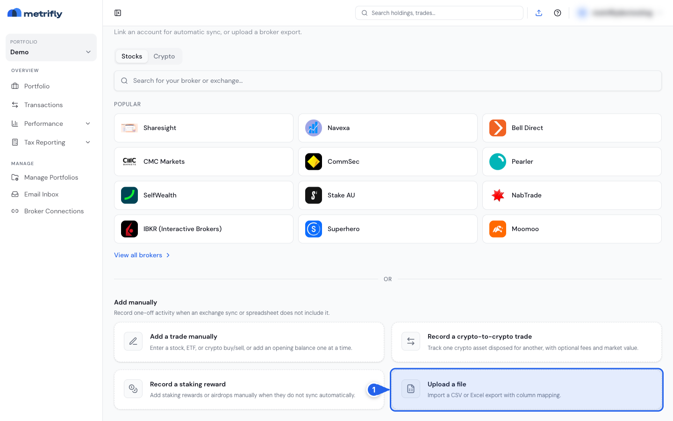Click the Broker Connections link icon

coord(15,211)
